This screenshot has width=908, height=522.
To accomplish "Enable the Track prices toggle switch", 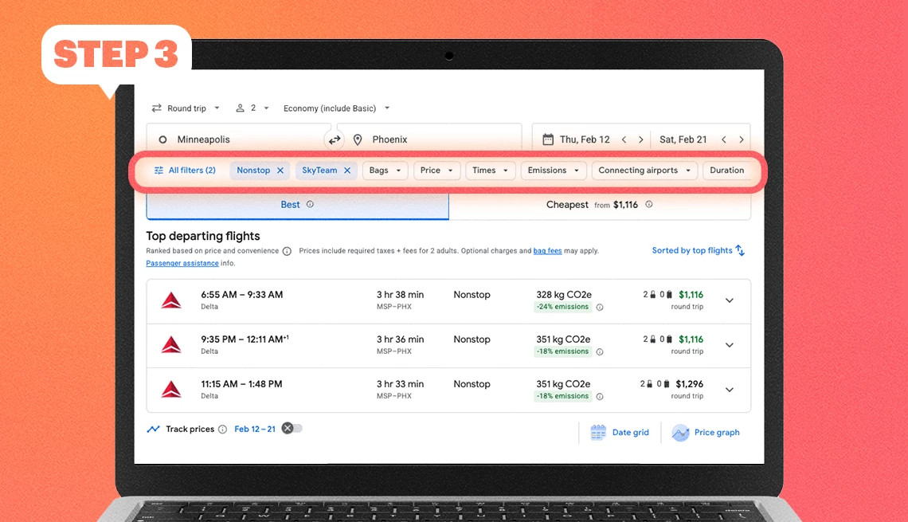I will [292, 428].
